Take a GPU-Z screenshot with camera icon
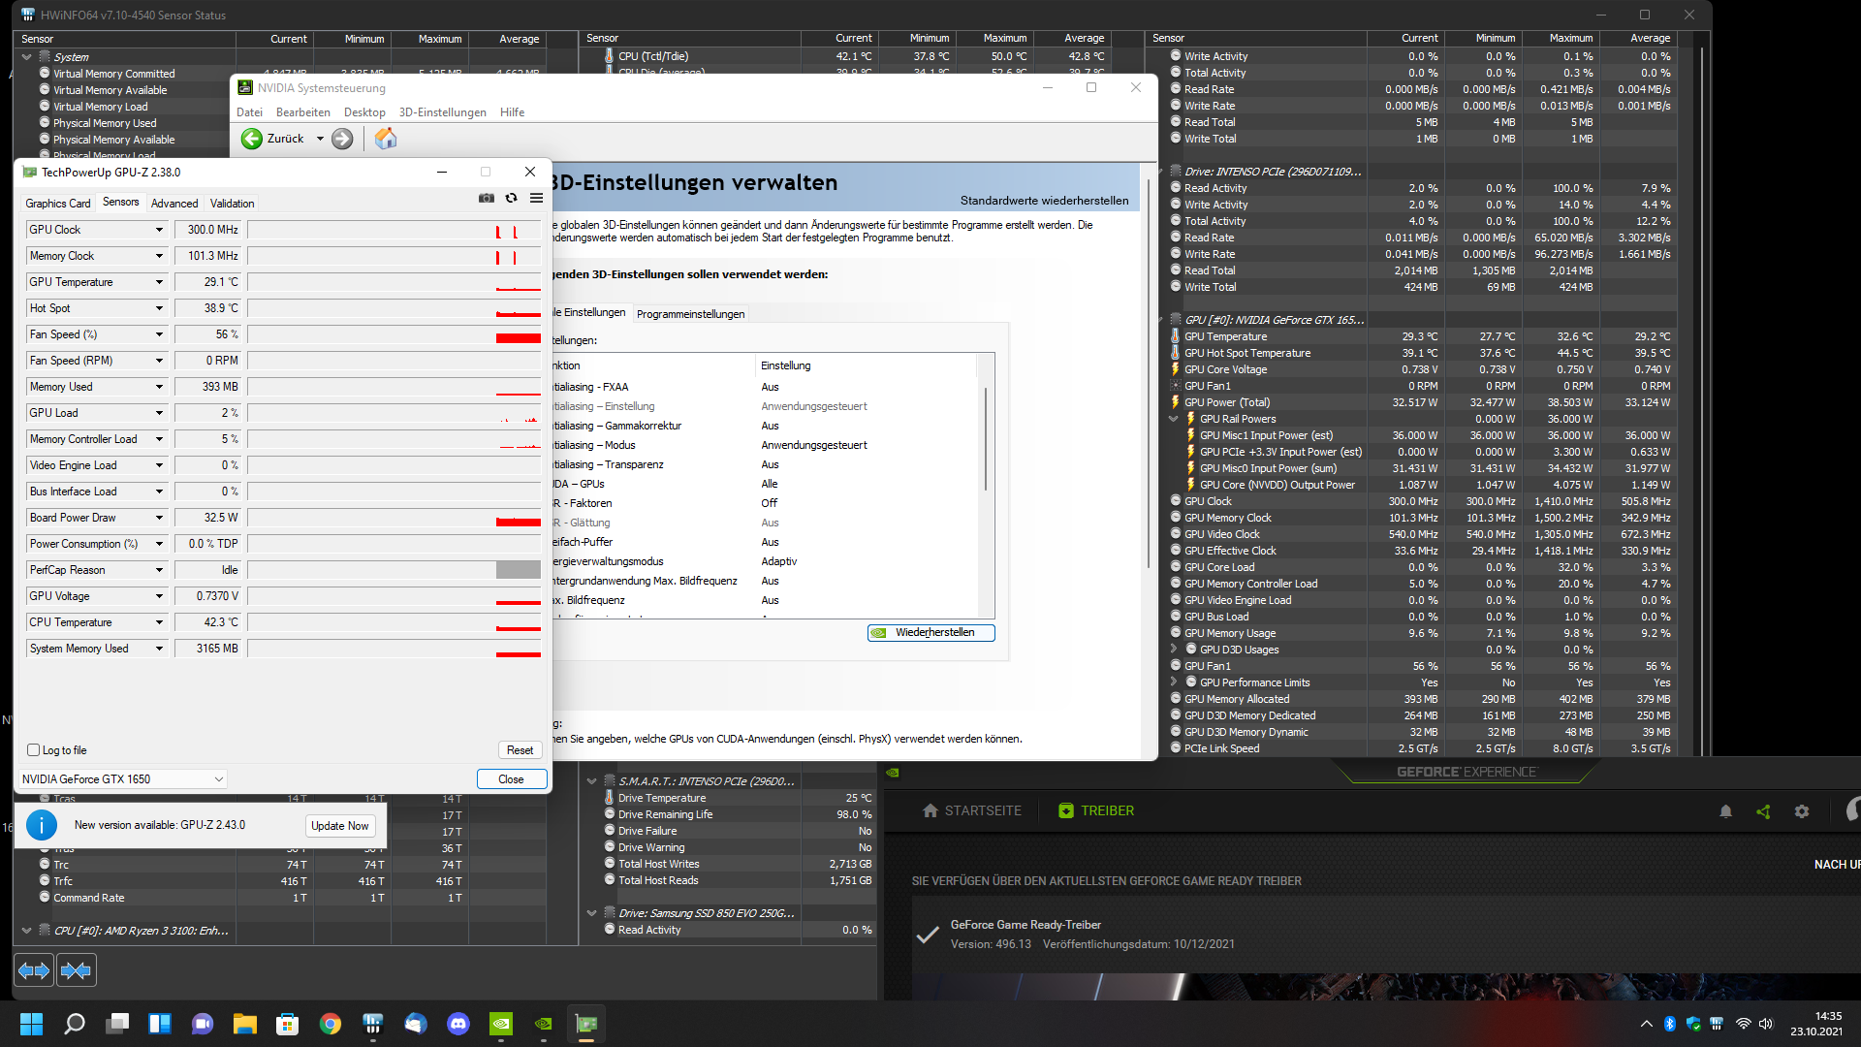Image resolution: width=1861 pixels, height=1047 pixels. pyautogui.click(x=486, y=198)
